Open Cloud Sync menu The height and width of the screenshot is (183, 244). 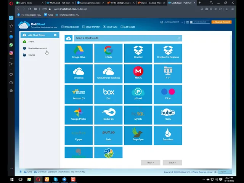pos(110,27)
